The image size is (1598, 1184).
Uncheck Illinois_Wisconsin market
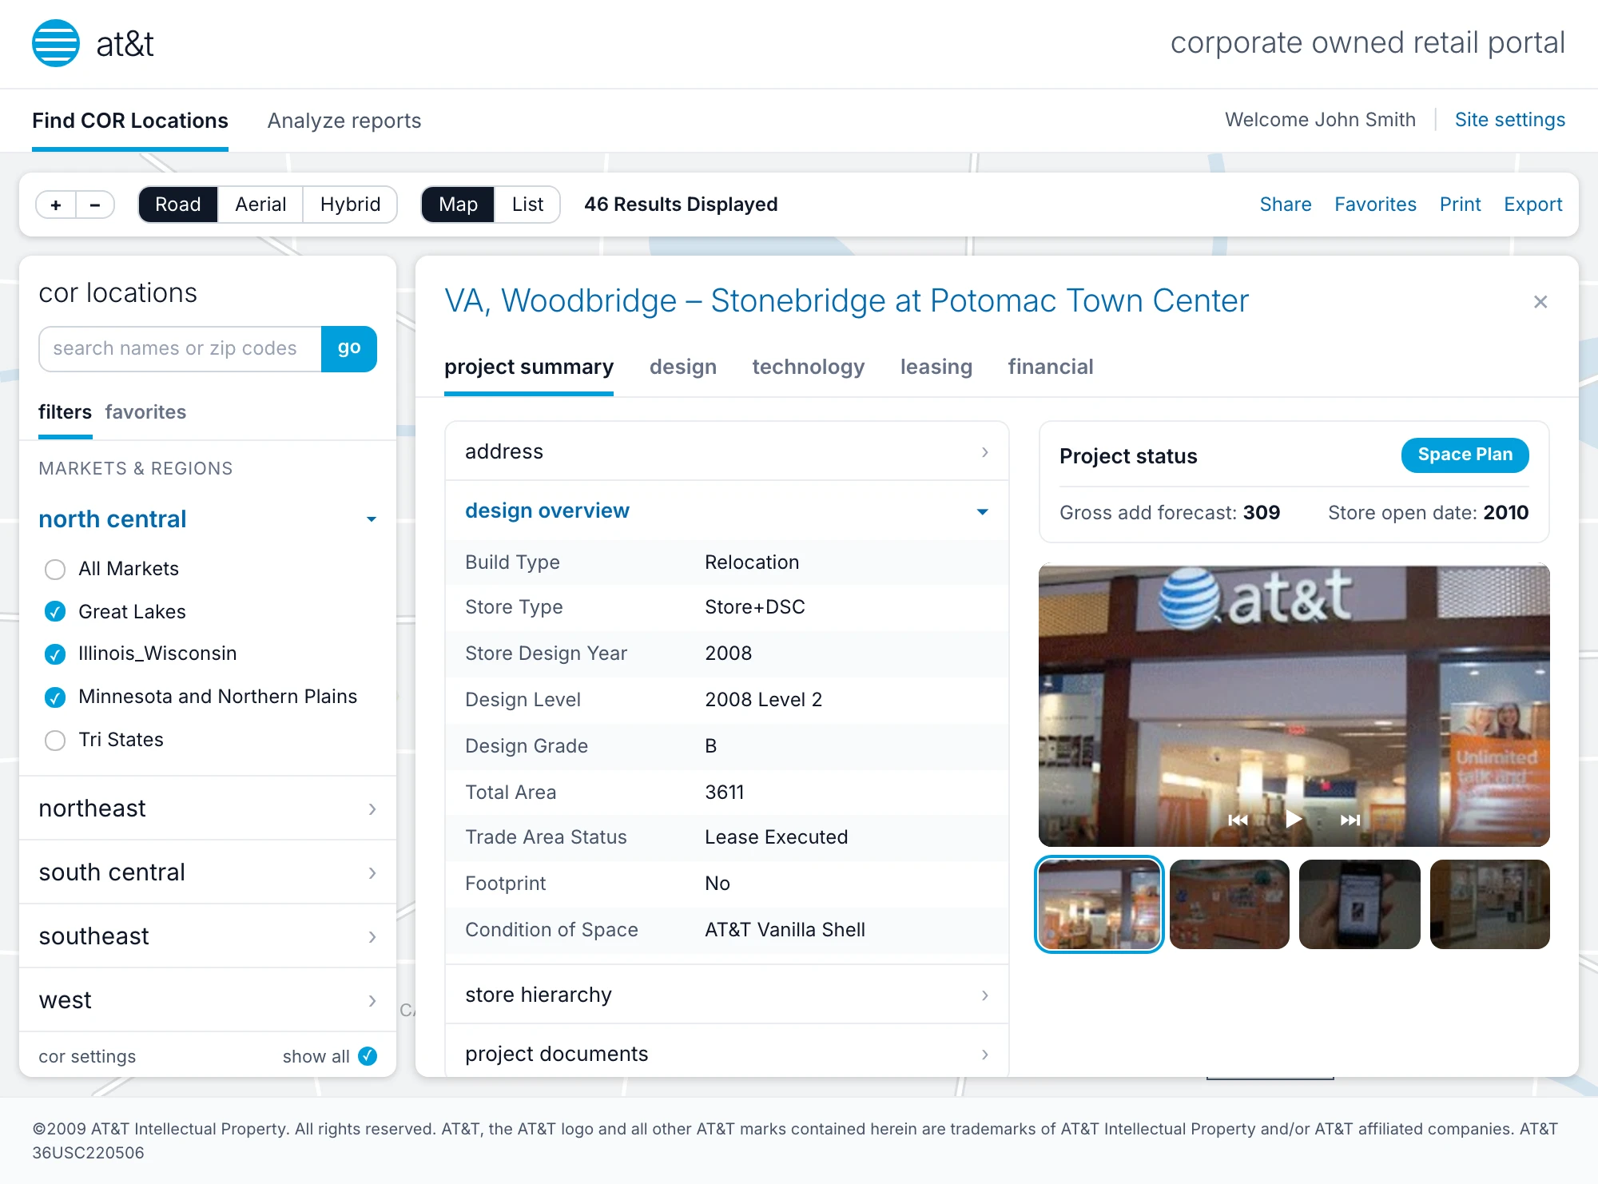pyautogui.click(x=55, y=654)
